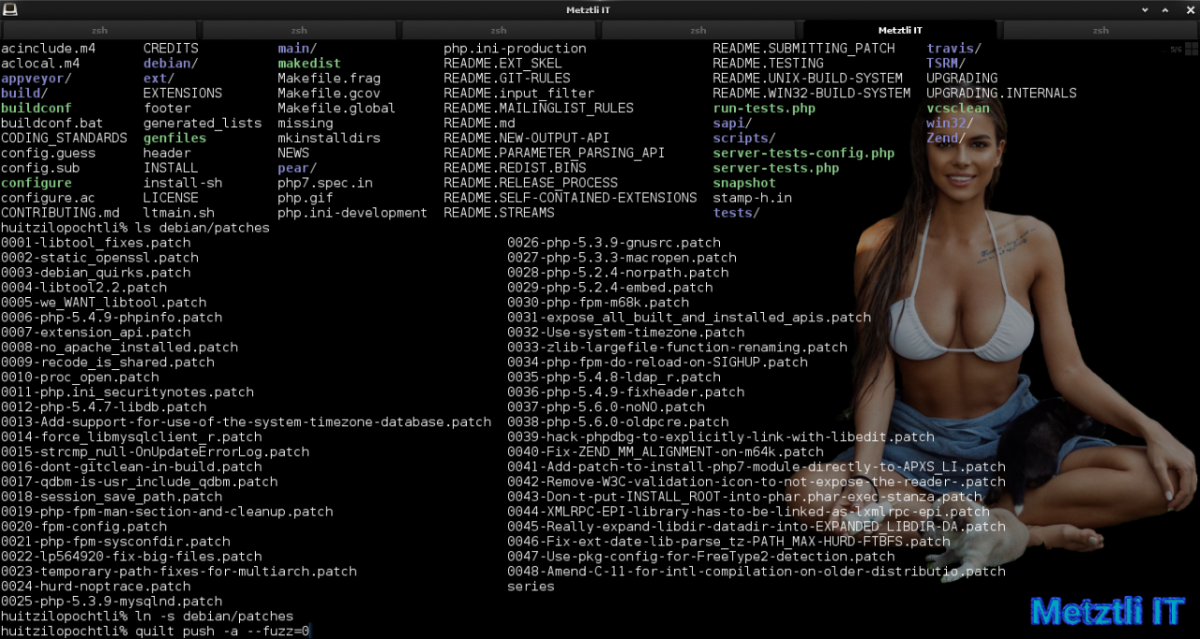Click Makefile.global in the listing
This screenshot has height=639, width=1200.
[x=337, y=108]
